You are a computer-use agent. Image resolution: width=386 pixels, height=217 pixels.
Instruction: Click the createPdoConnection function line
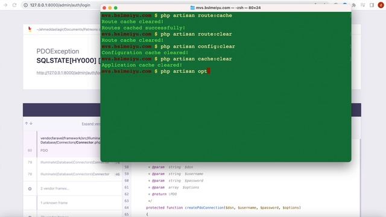pos(223,207)
